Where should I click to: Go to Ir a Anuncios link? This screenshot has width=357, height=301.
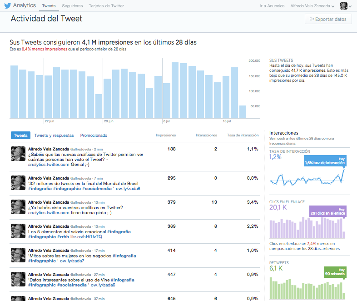coord(272,6)
